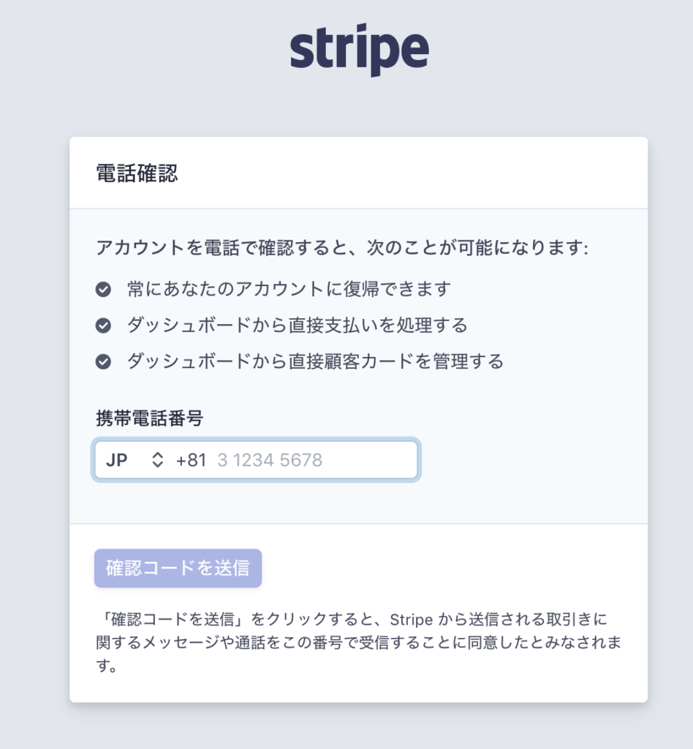This screenshot has width=693, height=749.
Task: Click the 確認コードを送信 button
Action: coord(178,568)
